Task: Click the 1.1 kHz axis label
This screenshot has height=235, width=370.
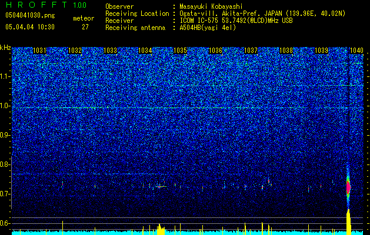Action: point(5,77)
